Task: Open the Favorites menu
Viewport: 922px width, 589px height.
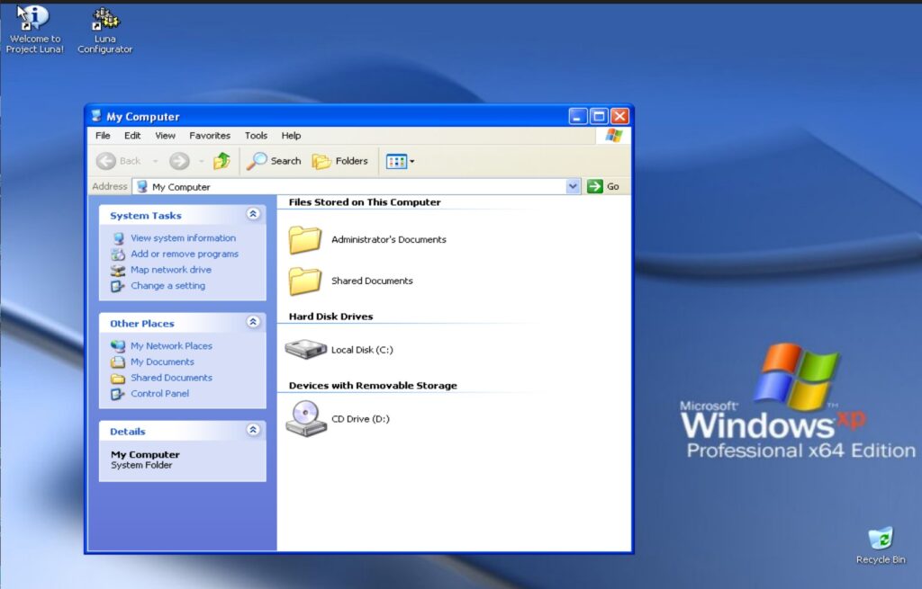Action: (210, 136)
